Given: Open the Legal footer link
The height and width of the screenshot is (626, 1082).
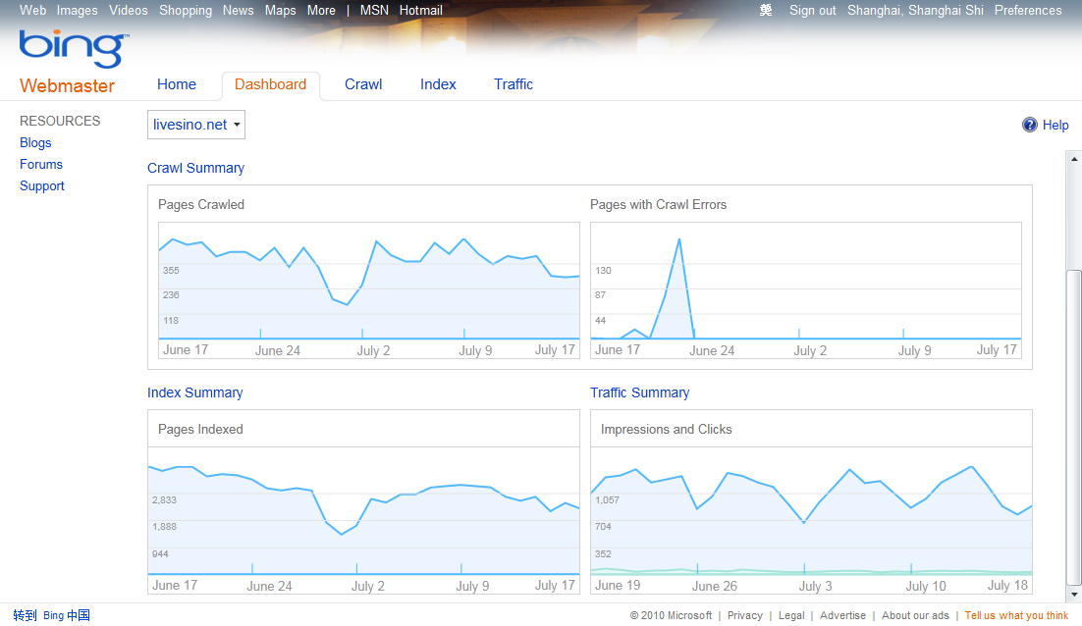Looking at the screenshot, I should [x=791, y=615].
